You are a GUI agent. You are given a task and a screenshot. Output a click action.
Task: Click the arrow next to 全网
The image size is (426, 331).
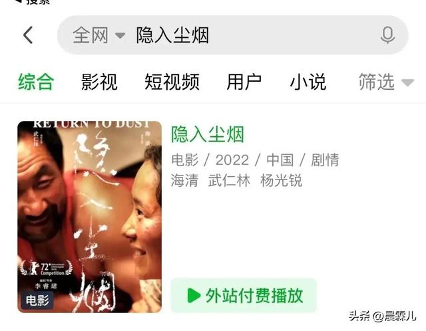120,35
